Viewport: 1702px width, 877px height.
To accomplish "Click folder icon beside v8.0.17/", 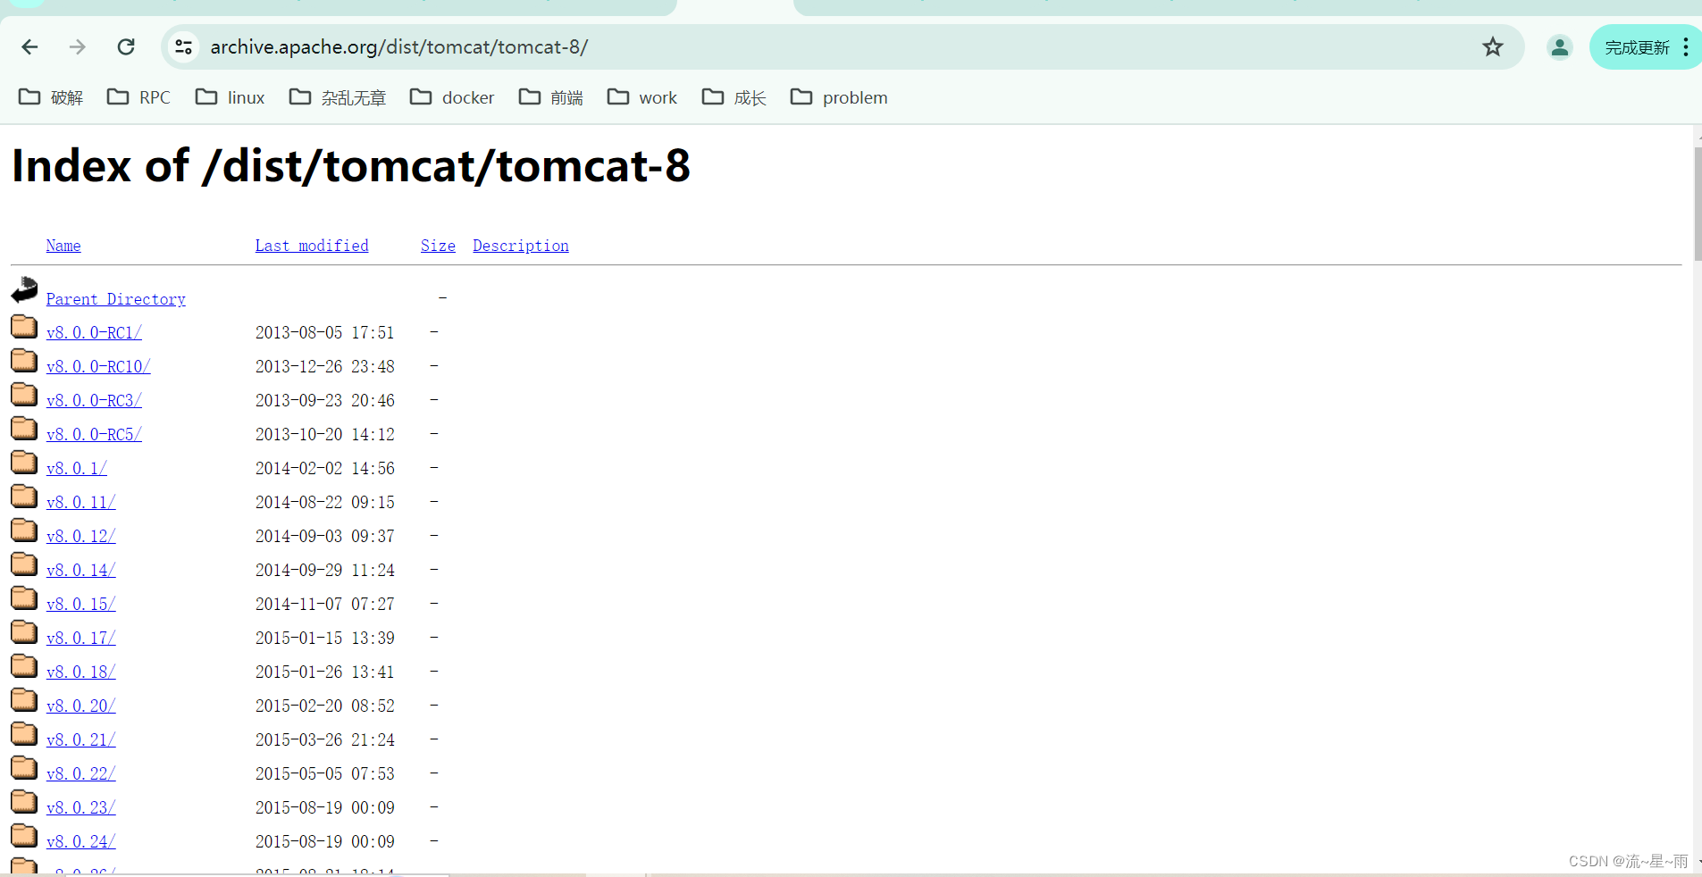I will 24,631.
